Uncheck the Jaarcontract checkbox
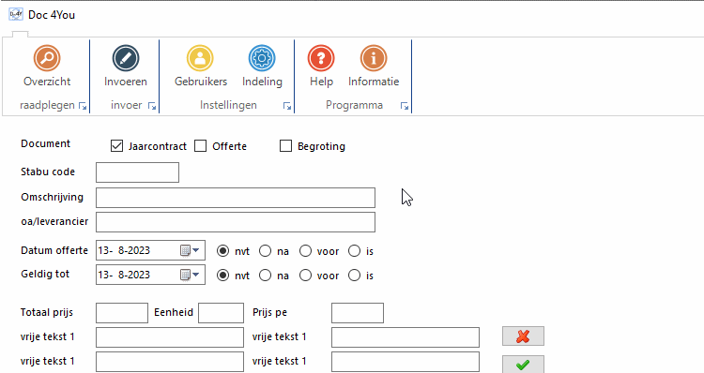Screen dimensions: 704x373 pyautogui.click(x=116, y=146)
